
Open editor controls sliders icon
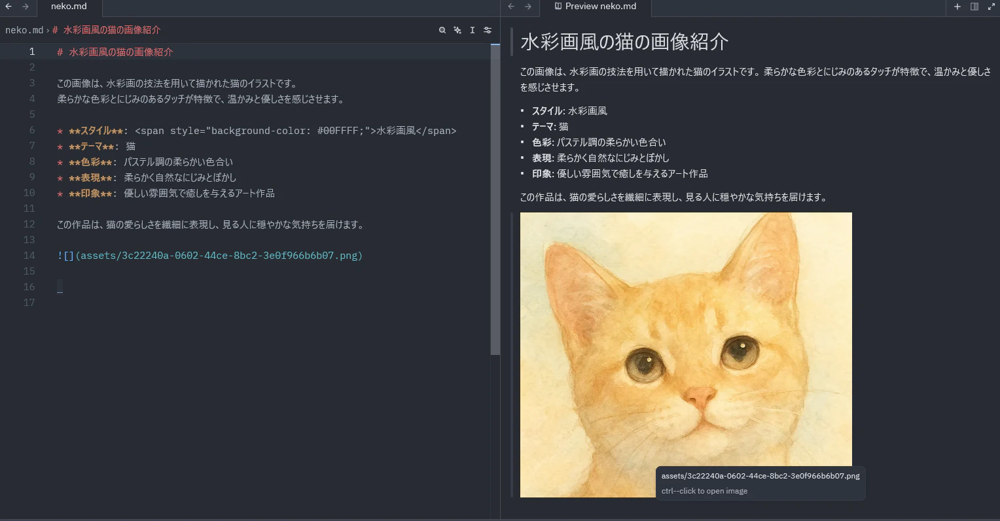point(488,30)
